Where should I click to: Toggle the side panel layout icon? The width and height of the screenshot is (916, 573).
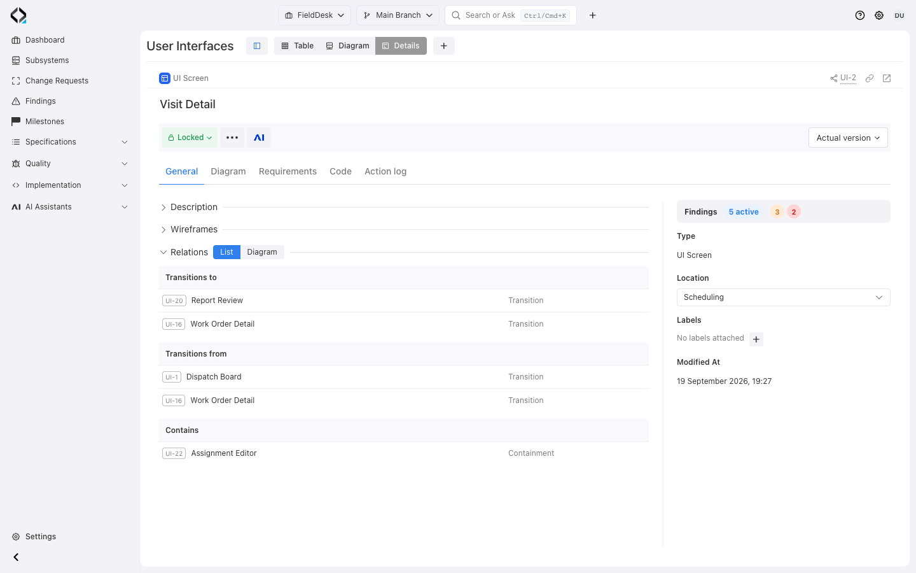click(257, 46)
